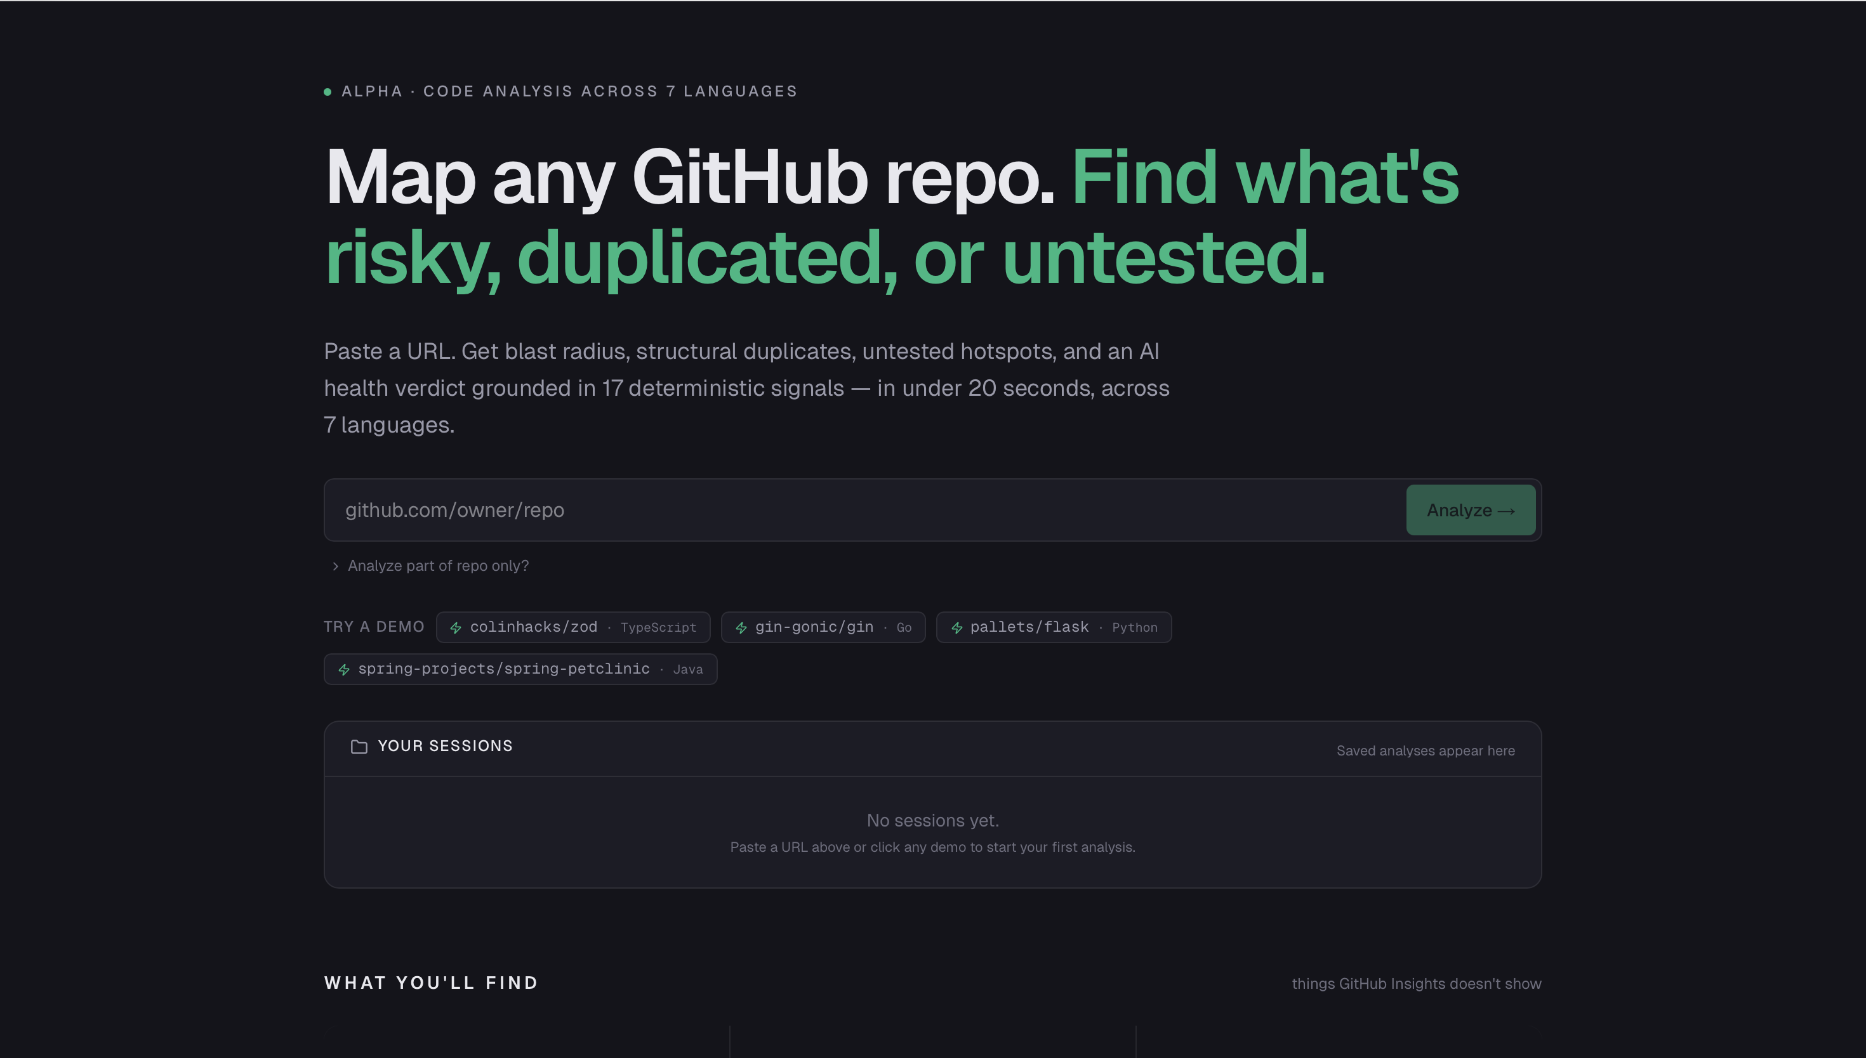Click the lightning icon on pallets/flask chip

(x=956, y=628)
